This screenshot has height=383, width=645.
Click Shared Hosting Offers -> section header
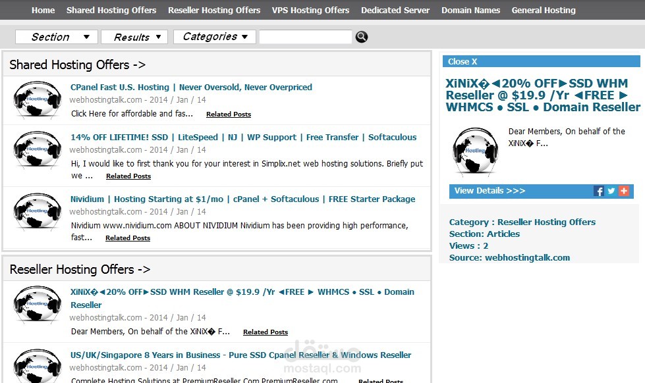coord(77,65)
